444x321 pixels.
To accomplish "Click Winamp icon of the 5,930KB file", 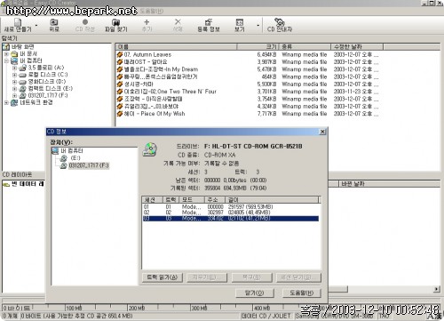I will pyautogui.click(x=120, y=84).
